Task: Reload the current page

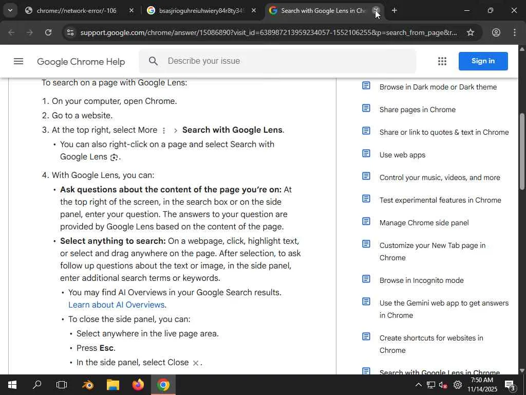Action: click(x=48, y=32)
